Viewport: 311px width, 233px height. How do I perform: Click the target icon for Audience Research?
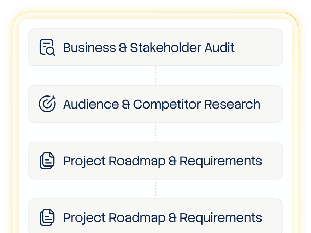point(47,104)
